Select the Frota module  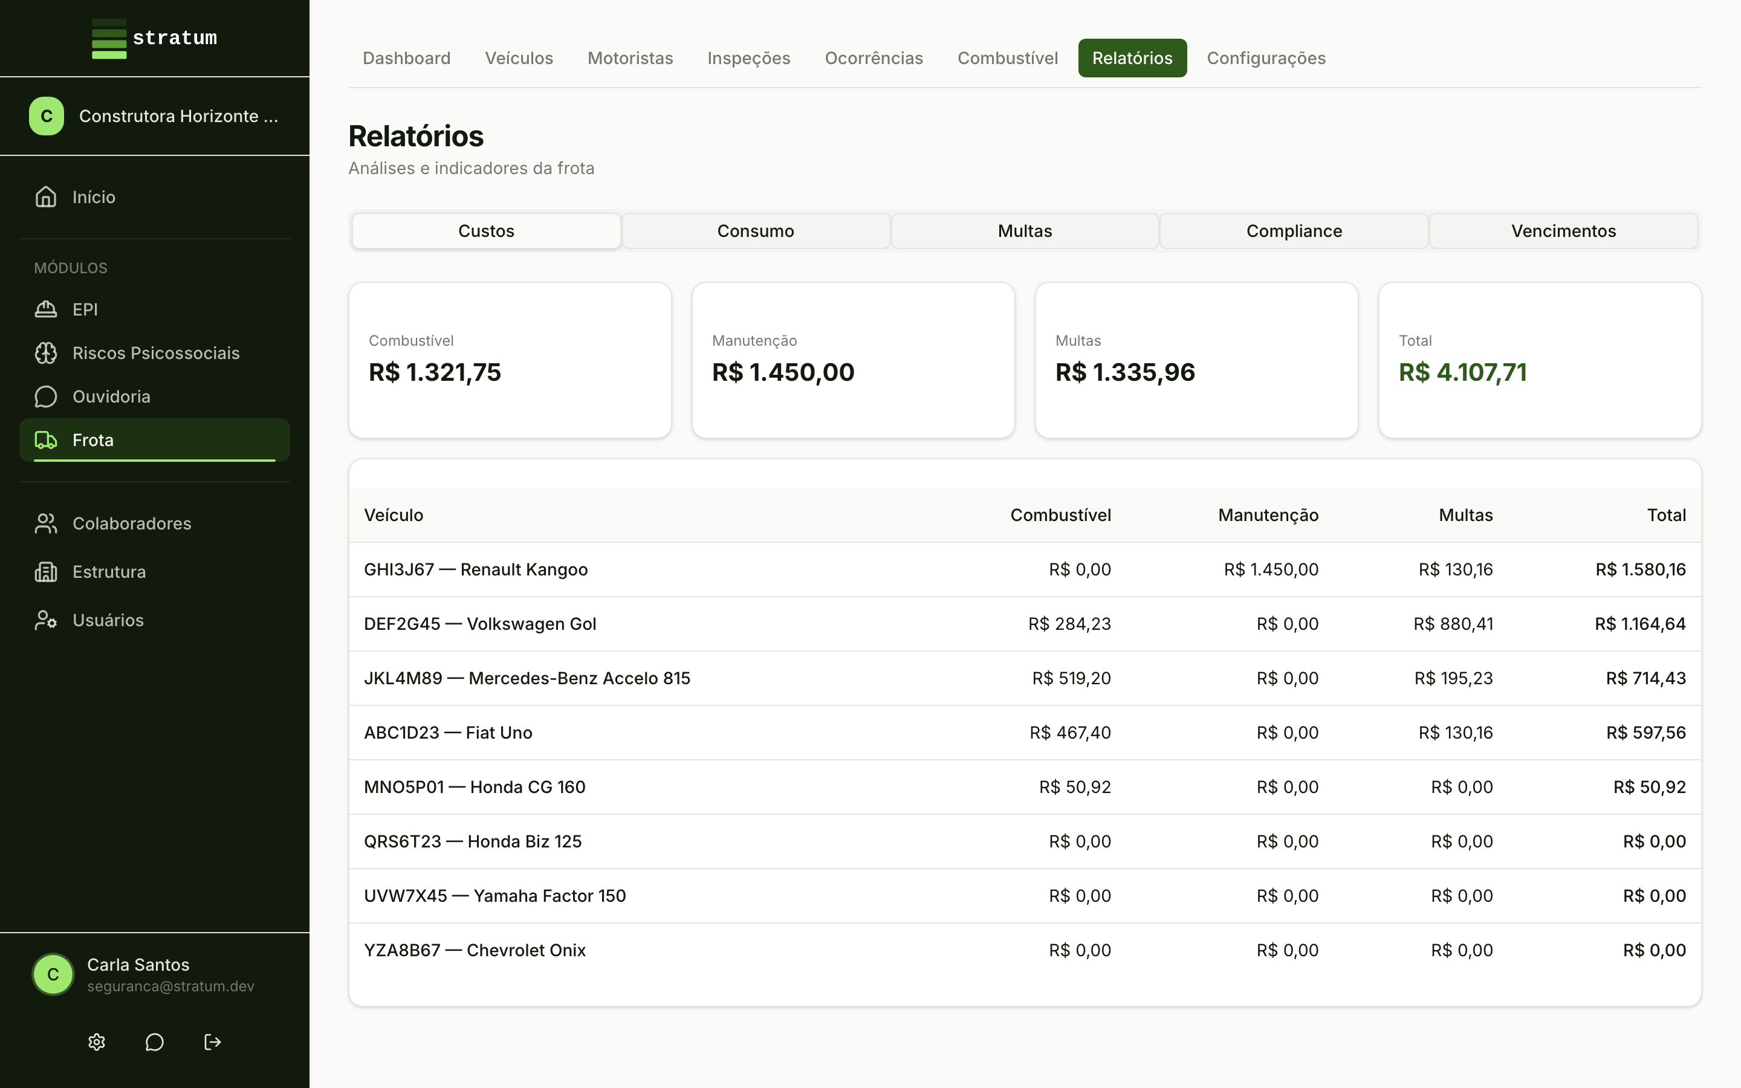[155, 439]
